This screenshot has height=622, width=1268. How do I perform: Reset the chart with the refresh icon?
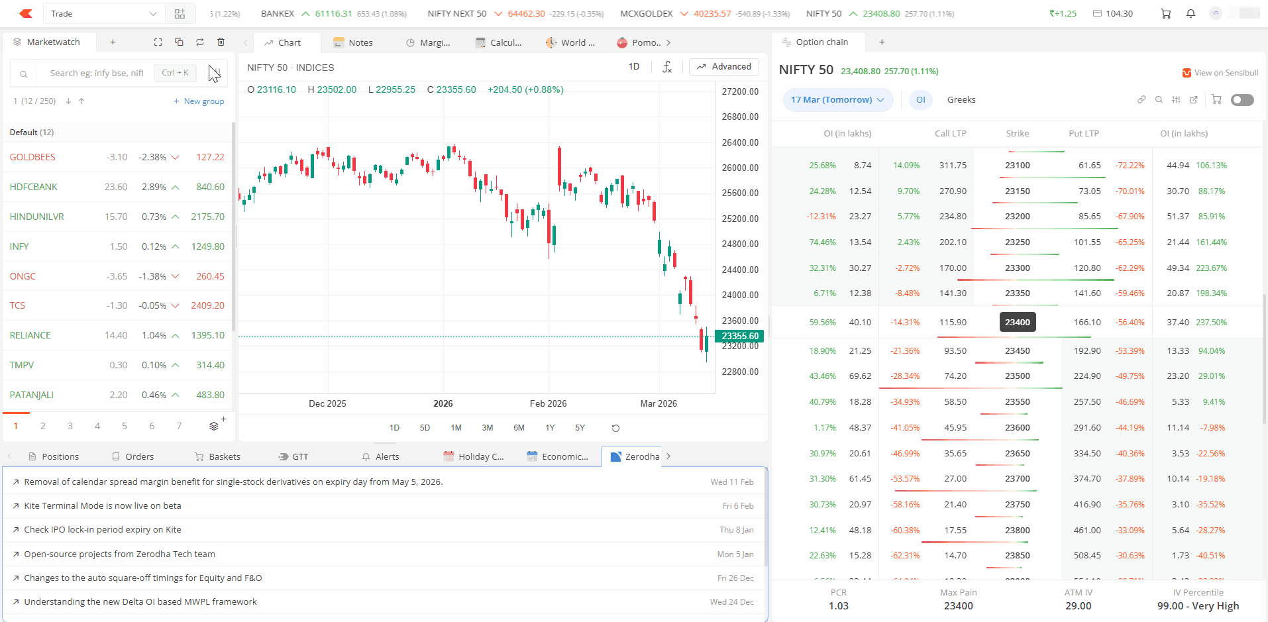click(x=615, y=428)
